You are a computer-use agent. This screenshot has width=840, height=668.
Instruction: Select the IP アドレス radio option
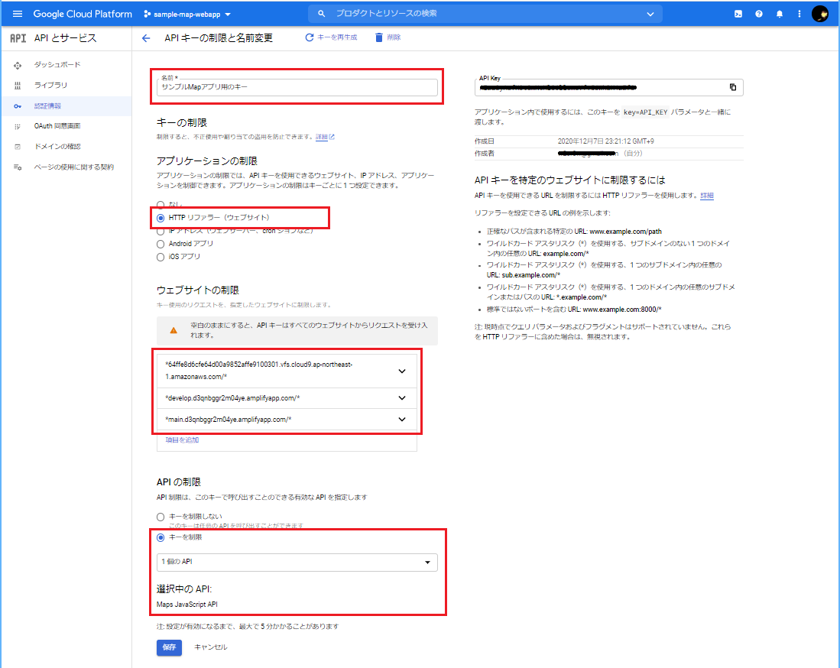tap(161, 232)
